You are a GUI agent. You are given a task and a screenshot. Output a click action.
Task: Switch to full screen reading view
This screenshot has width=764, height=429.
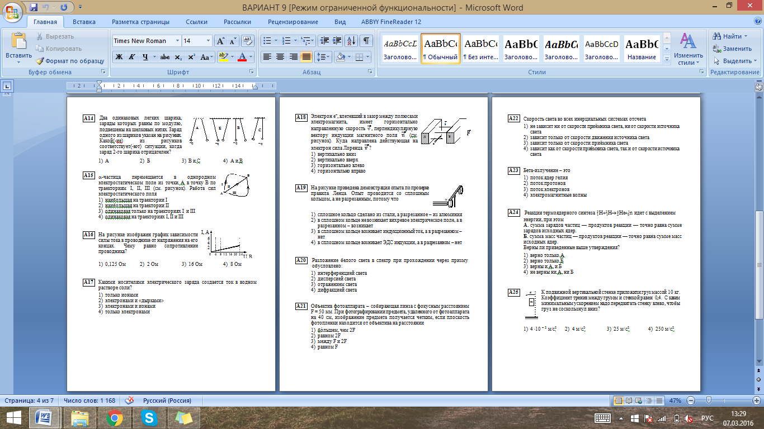click(629, 401)
